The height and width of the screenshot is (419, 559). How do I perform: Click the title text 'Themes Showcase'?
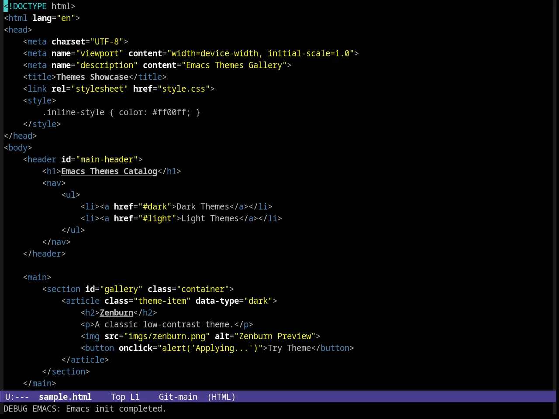93,77
